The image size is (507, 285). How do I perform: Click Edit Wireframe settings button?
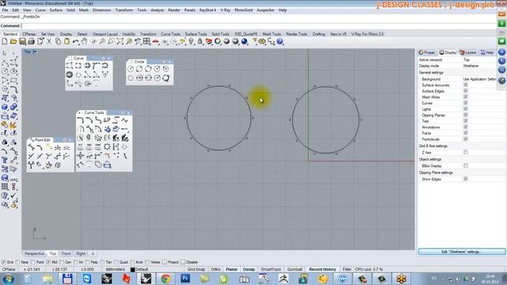tap(461, 252)
